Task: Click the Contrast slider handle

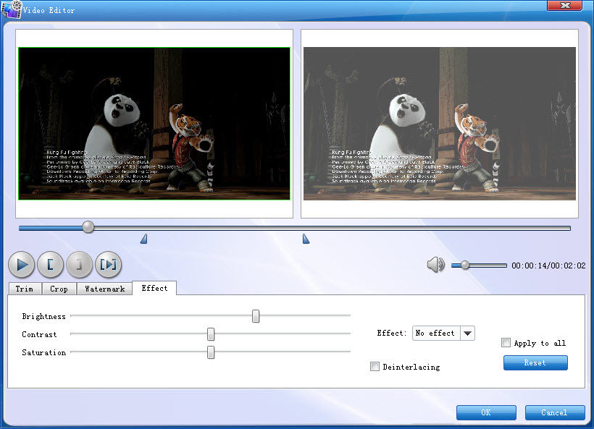Action: click(211, 334)
